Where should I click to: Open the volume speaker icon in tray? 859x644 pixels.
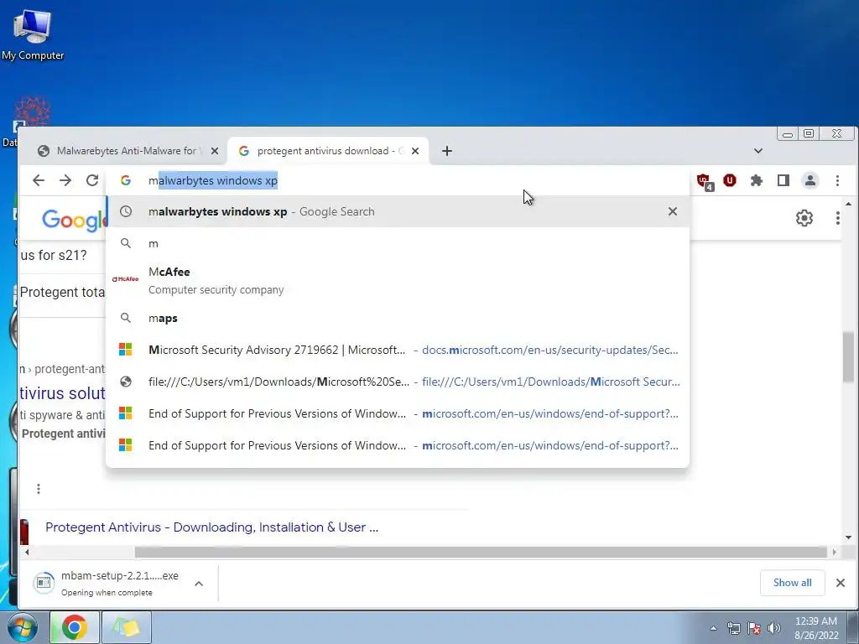click(x=774, y=628)
